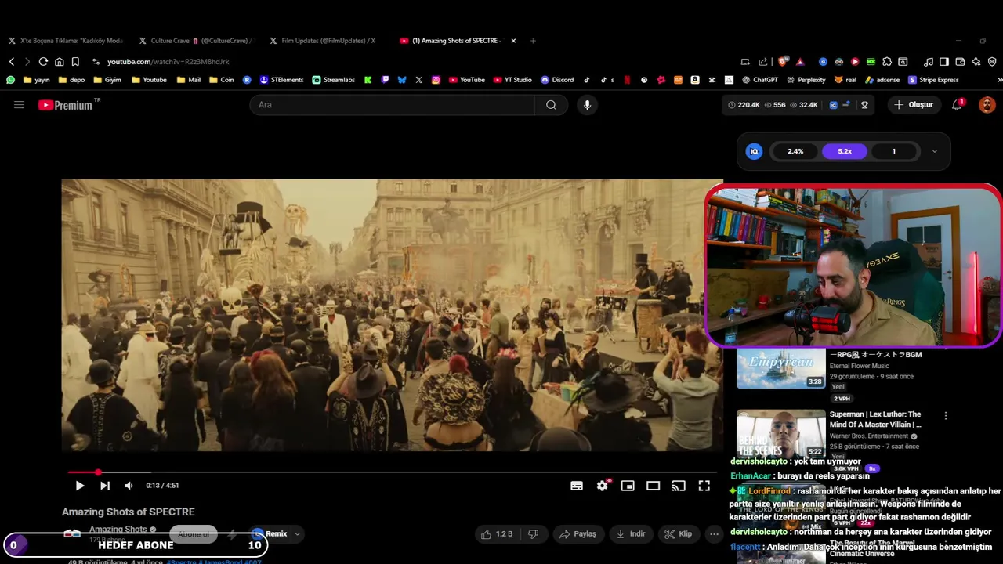The width and height of the screenshot is (1003, 564).
Task: Open the #Spectre hashtag link
Action: tap(181, 562)
